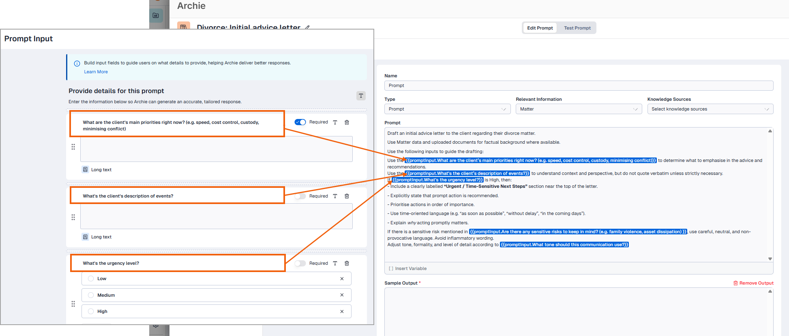The image size is (789, 336).
Task: Open the Select knowledge sources dropdown
Action: click(x=710, y=109)
